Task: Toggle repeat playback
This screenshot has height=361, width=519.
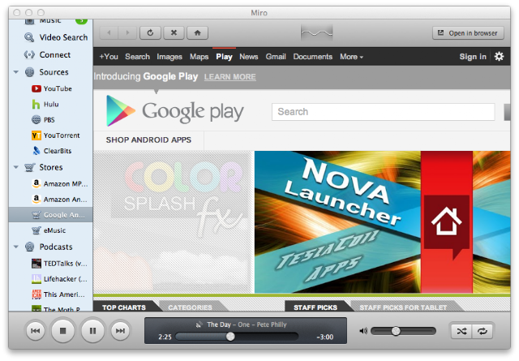Action: pos(483,331)
